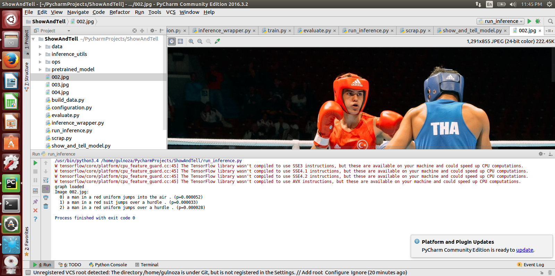Pin the run_inference Run tab

pos(35,202)
